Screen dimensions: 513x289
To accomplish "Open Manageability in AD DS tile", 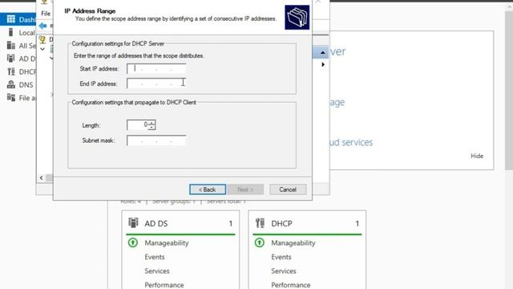I will (167, 242).
